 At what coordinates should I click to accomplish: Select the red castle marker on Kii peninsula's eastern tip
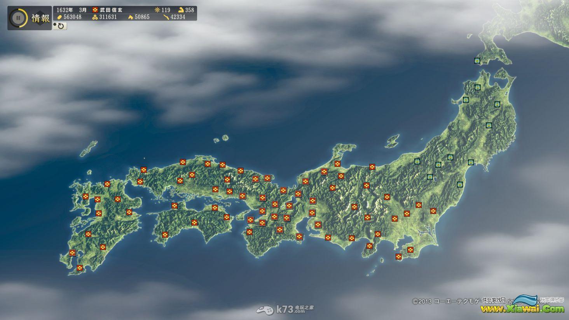[299, 236]
